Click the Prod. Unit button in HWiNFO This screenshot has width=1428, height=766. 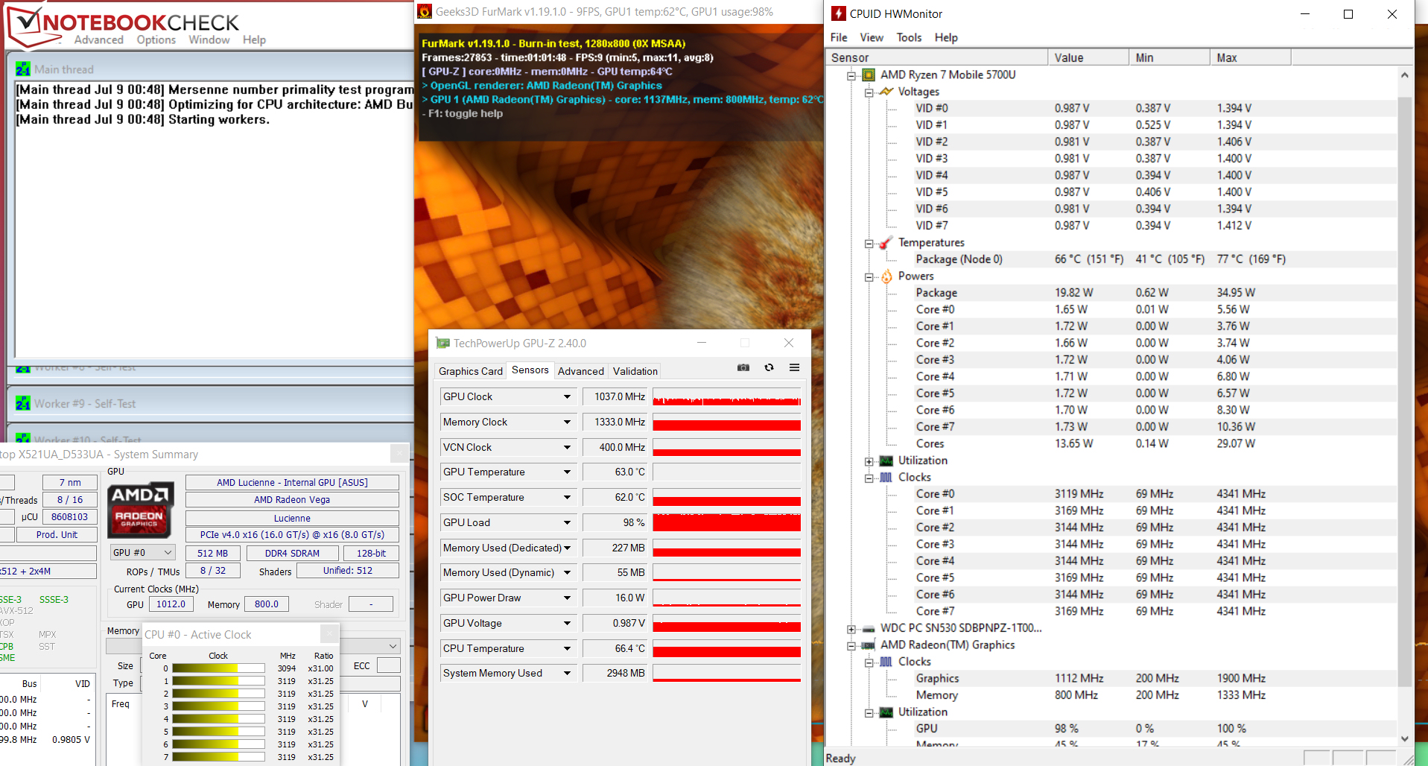tap(57, 534)
